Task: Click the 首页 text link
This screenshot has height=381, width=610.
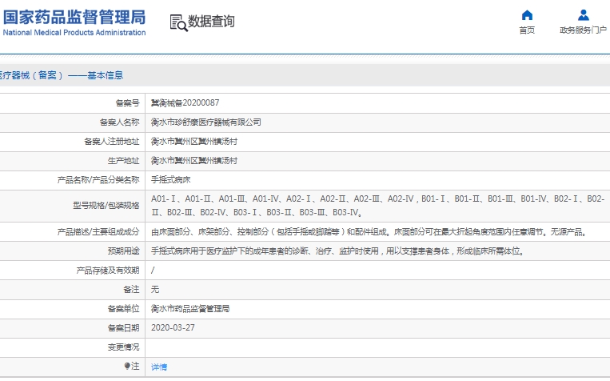Action: coord(527,30)
